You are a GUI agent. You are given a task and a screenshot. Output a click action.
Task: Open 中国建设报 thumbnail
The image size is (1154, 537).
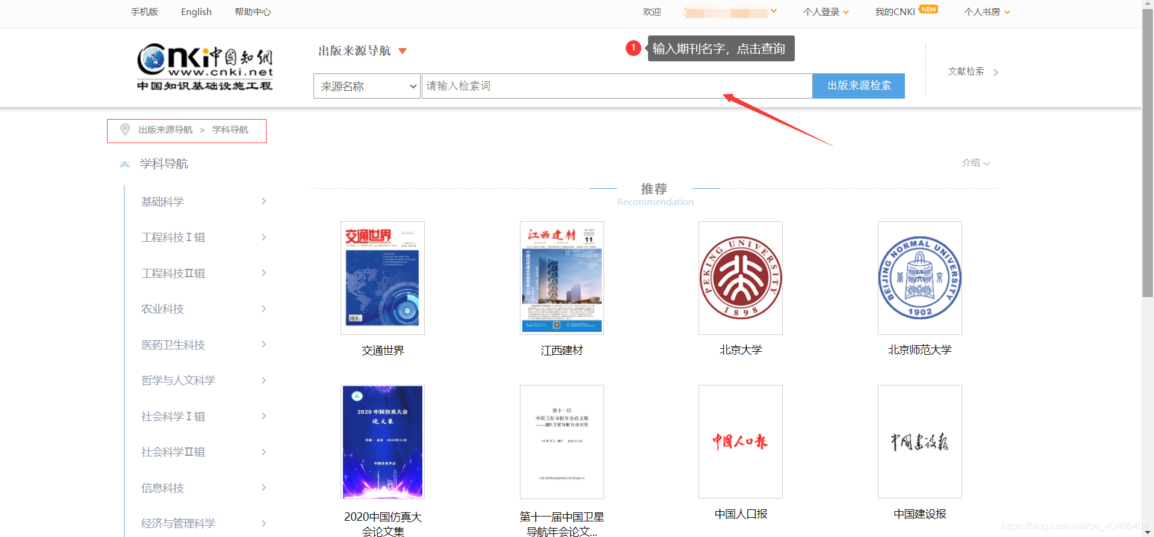click(920, 442)
